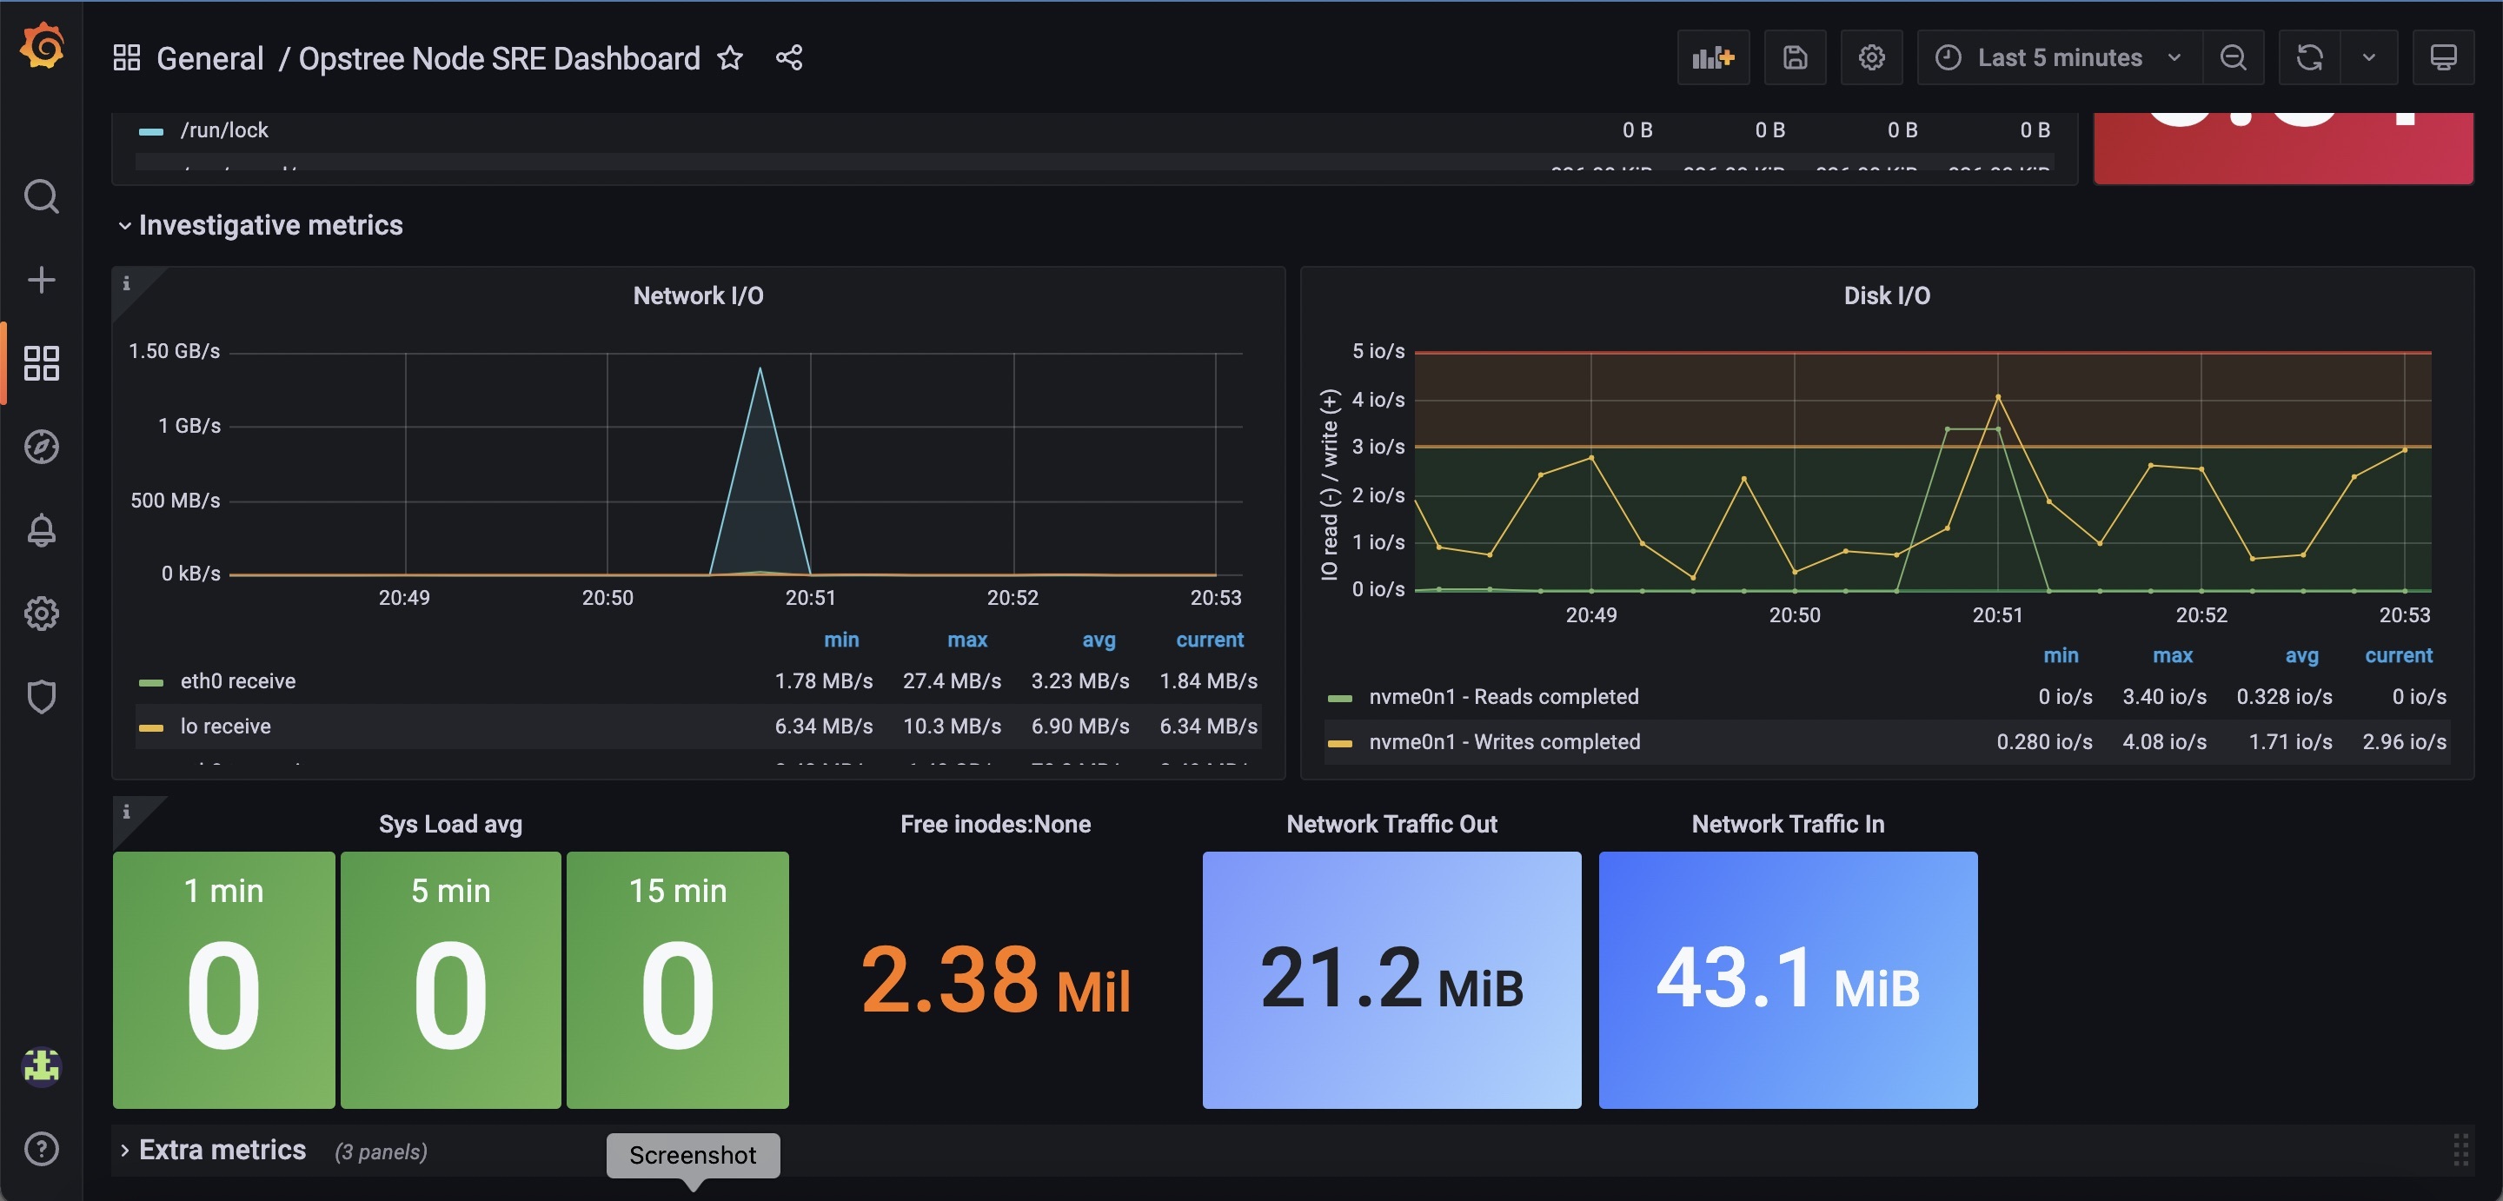Star the Opstree Node SRE Dashboard
The width and height of the screenshot is (2503, 1201).
(x=730, y=58)
